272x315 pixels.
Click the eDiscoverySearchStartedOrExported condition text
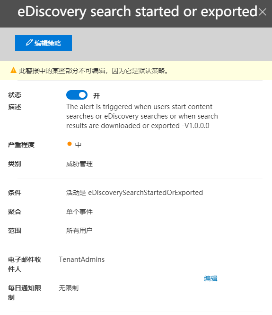point(145,193)
